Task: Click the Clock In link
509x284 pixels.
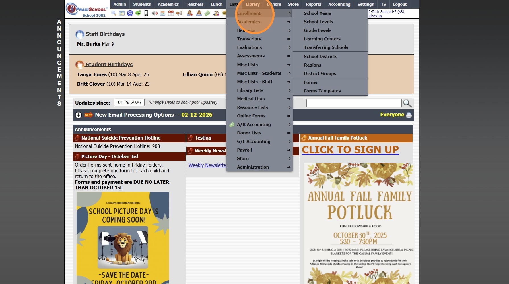Action: [x=375, y=16]
